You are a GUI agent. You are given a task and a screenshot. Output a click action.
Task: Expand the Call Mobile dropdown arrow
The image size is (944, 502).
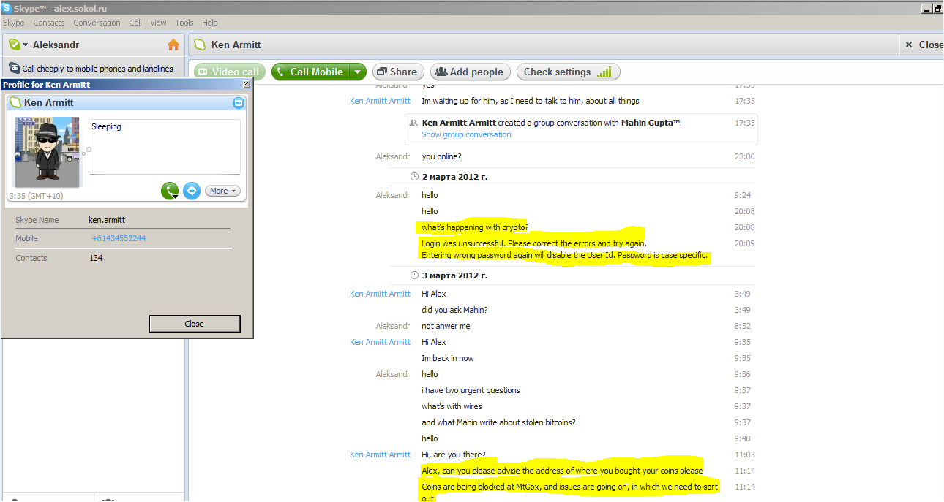pos(357,72)
